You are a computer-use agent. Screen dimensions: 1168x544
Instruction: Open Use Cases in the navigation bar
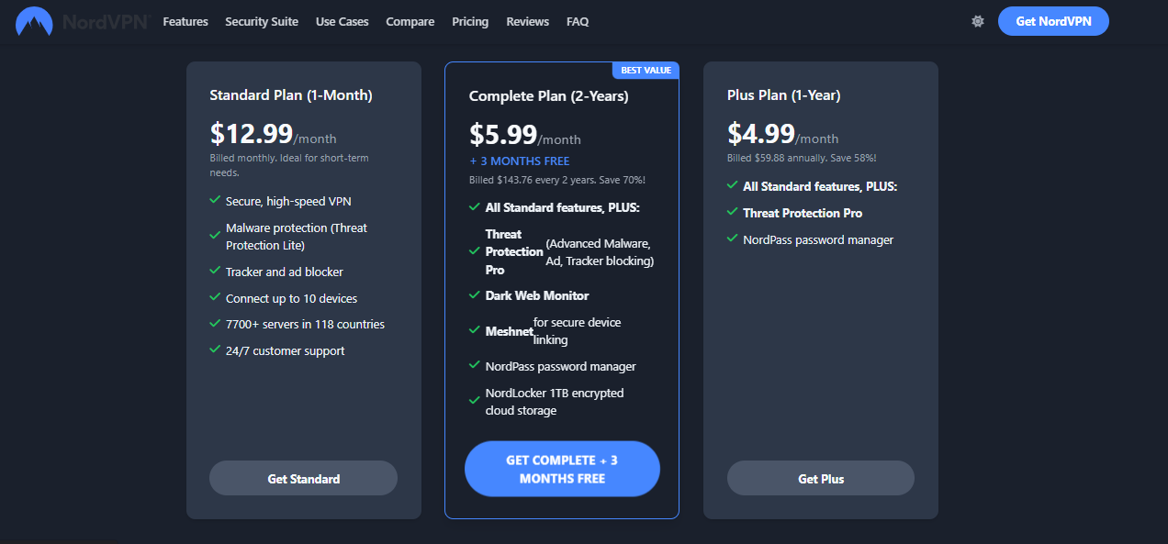tap(343, 21)
